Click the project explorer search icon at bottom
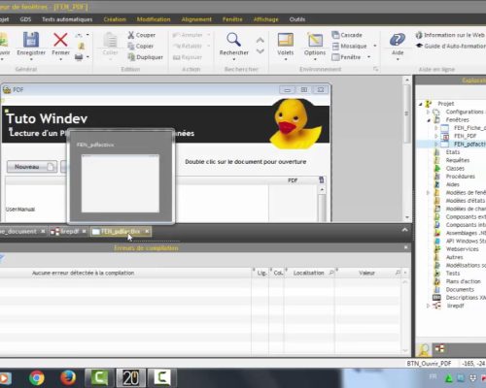The image size is (486, 388). [x=424, y=349]
